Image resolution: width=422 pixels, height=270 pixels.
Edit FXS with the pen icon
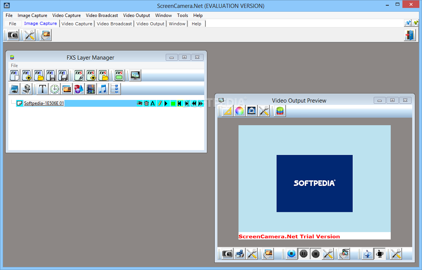click(79, 75)
